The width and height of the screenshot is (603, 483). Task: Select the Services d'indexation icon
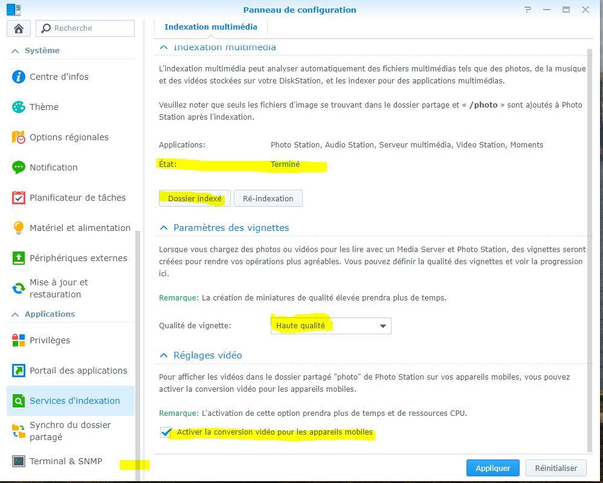coord(19,401)
